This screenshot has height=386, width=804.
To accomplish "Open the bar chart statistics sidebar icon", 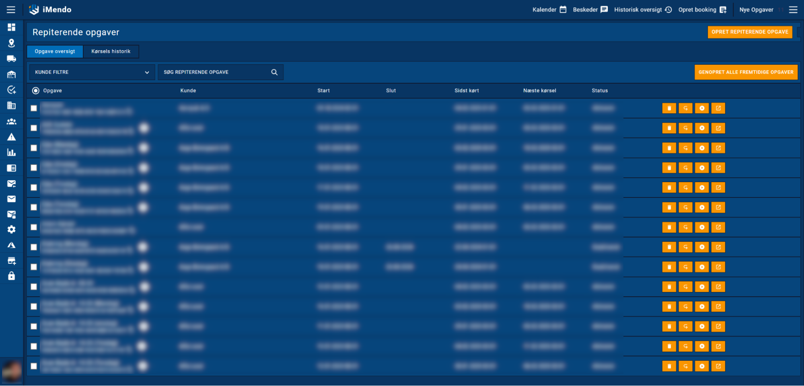I will click(x=11, y=152).
